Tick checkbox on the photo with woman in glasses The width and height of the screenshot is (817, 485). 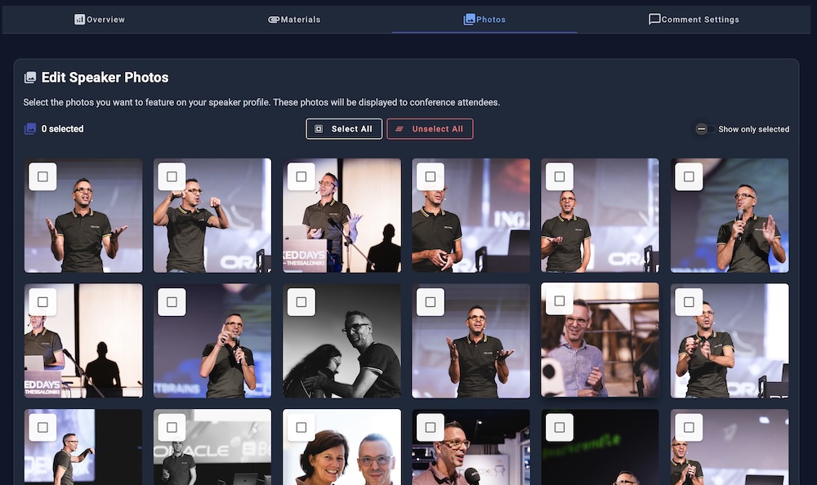pos(301,427)
